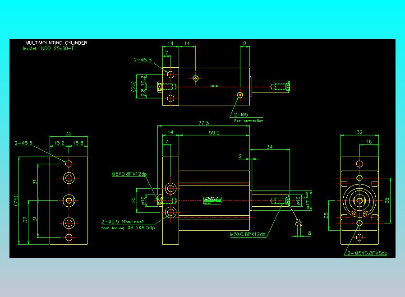
Task: Select the "2-M5X0.8PX8dp" thread callout
Action: tap(367, 253)
